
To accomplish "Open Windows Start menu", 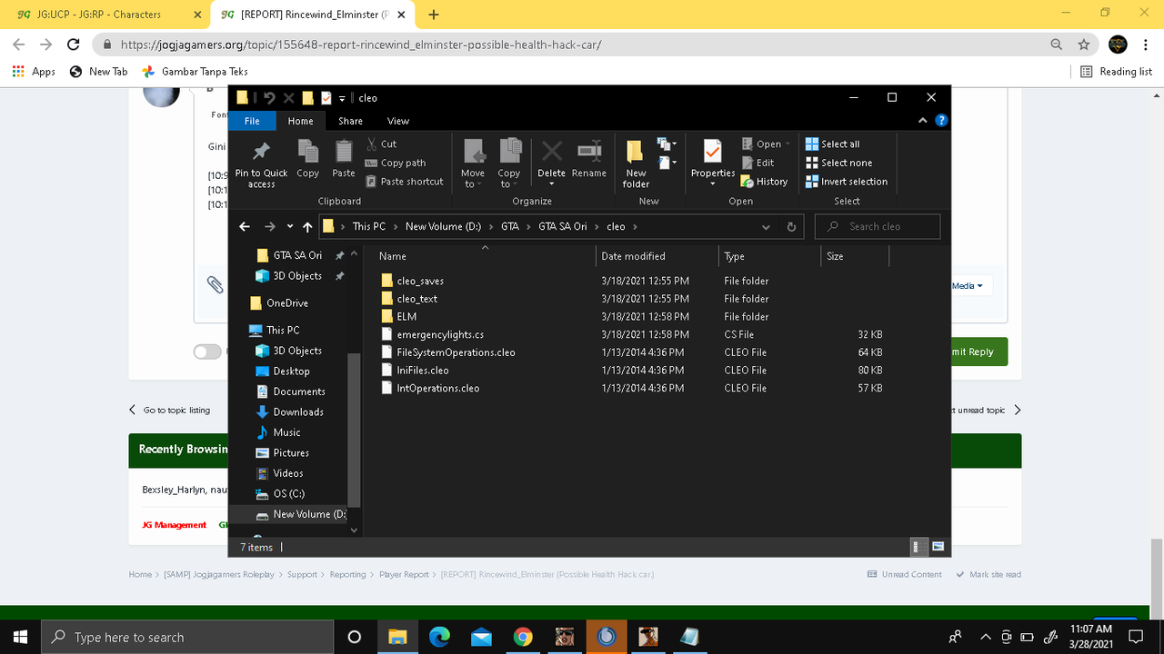I will tap(20, 637).
